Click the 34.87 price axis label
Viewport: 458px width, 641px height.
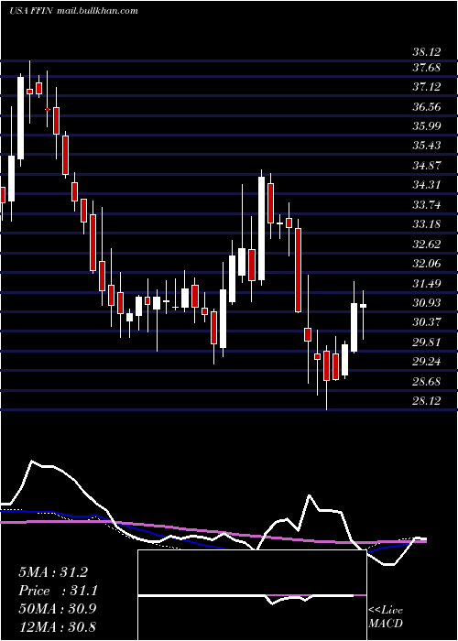(x=427, y=165)
